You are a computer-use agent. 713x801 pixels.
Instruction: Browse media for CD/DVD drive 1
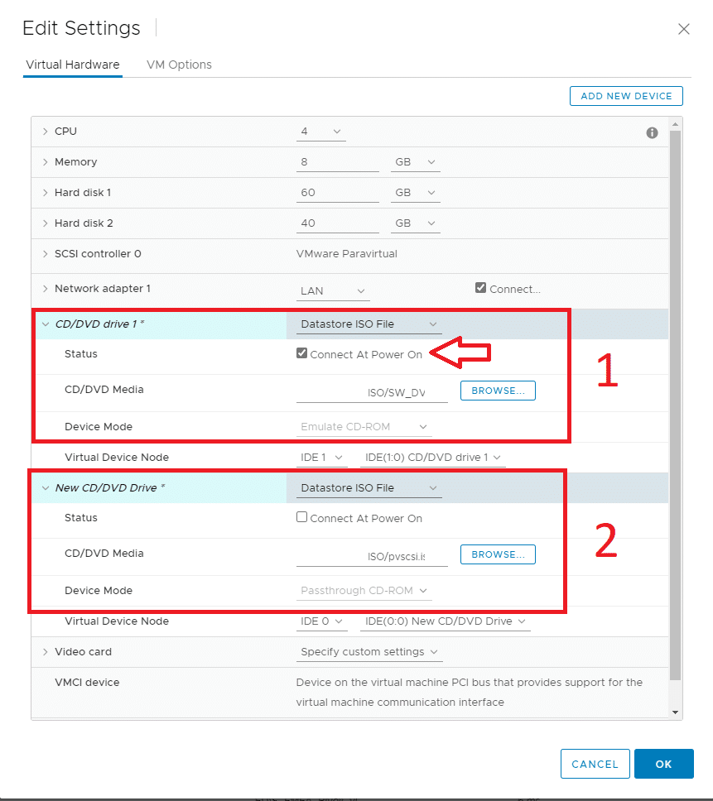(x=498, y=391)
